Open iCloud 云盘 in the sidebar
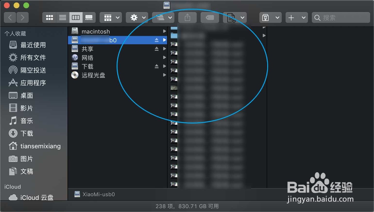Viewport: 374px width, 212px height. click(31, 197)
